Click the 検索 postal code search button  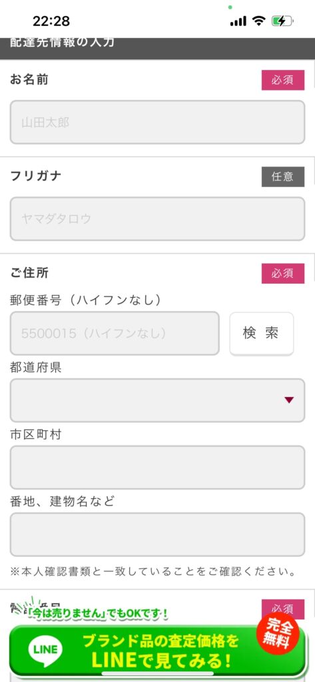coord(262,334)
